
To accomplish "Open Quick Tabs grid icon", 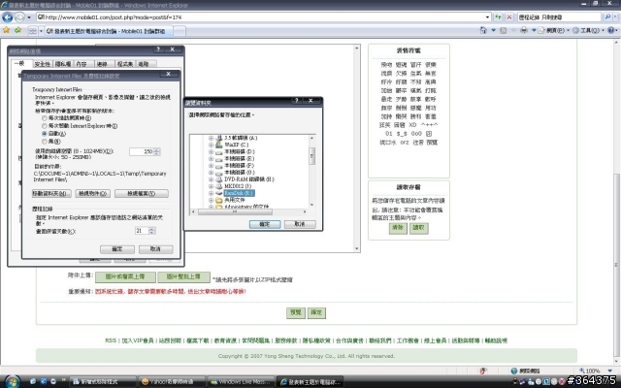I will point(33,30).
